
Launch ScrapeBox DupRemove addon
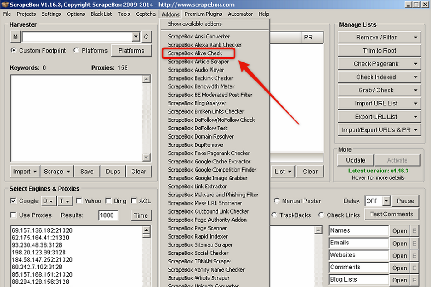[196, 145]
